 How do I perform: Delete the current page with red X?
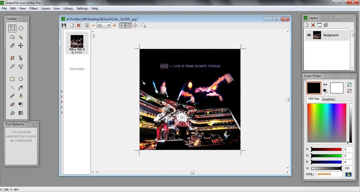(x=79, y=25)
